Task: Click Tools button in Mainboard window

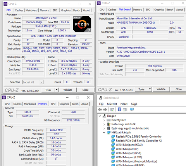Action: tap(141, 89)
